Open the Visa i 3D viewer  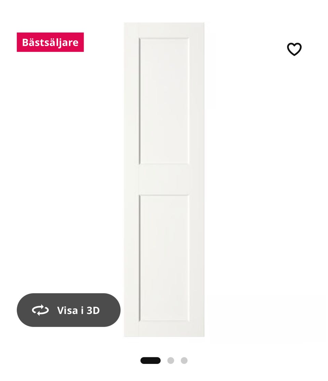click(69, 310)
